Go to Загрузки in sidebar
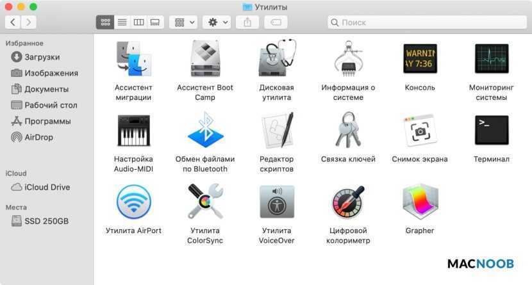The width and height of the screenshot is (532, 285). point(42,57)
